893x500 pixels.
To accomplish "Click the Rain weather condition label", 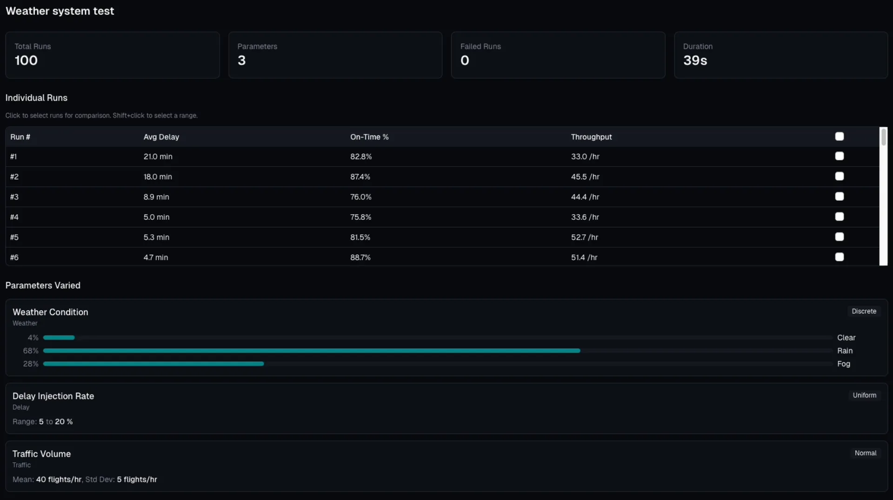I will [846, 351].
